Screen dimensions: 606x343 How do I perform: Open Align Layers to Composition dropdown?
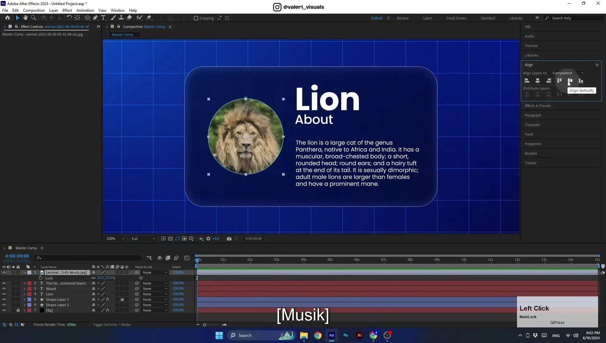tap(568, 73)
